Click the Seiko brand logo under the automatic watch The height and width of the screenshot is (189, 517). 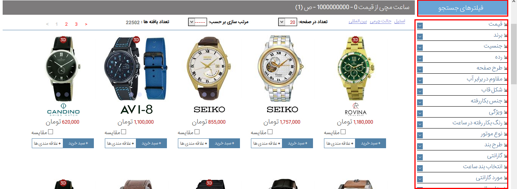point(282,110)
